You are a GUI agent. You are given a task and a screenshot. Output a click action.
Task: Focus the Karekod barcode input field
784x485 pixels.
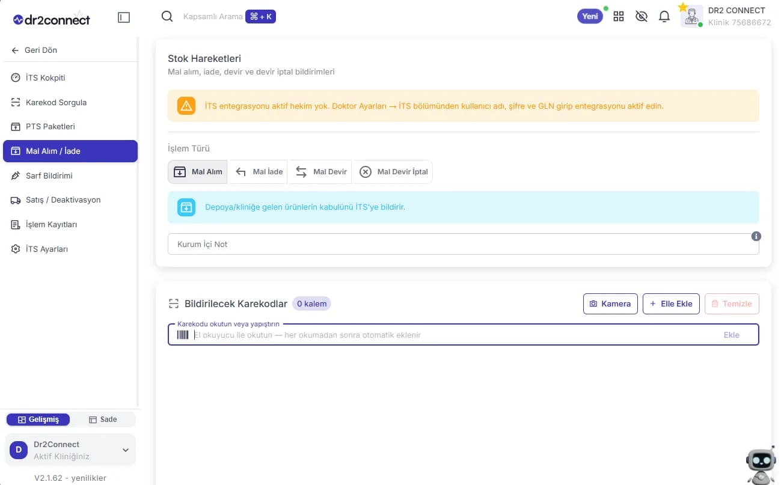click(463, 335)
